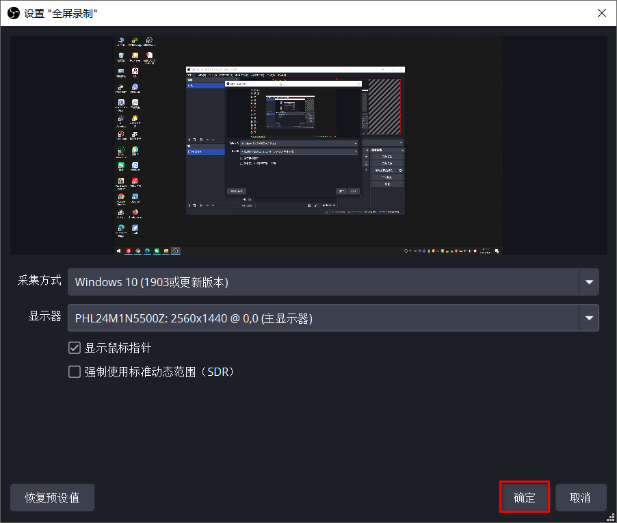The image size is (617, 523).
Task: Click the 恢复预设值 button
Action: (52, 498)
